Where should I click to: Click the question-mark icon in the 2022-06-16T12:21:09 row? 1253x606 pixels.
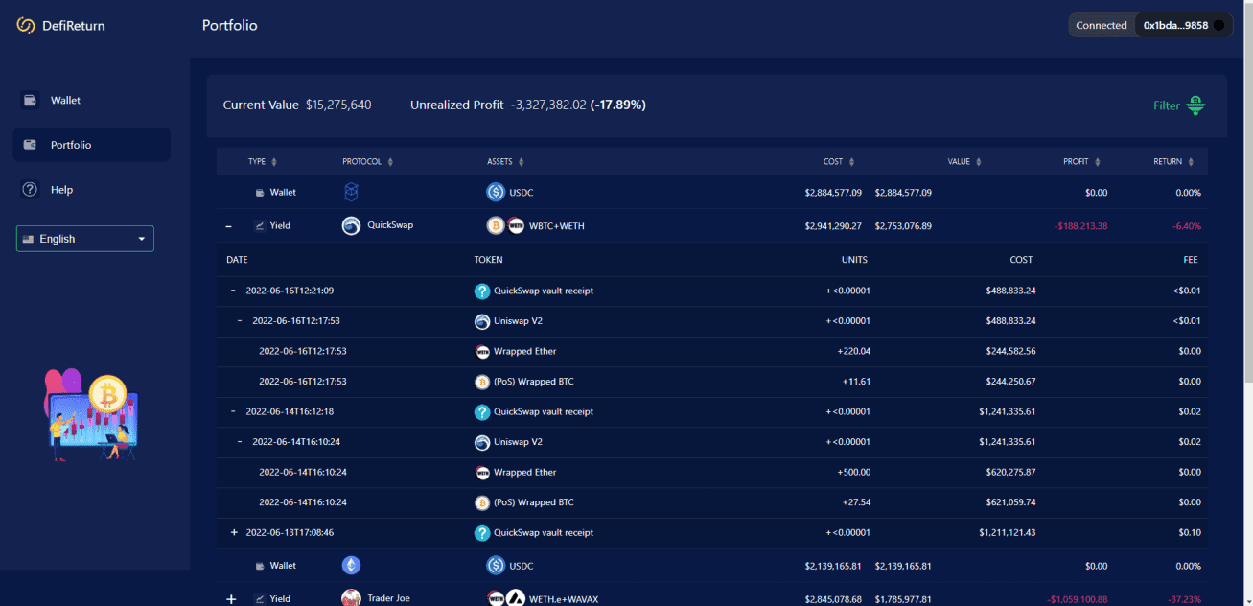coord(482,291)
